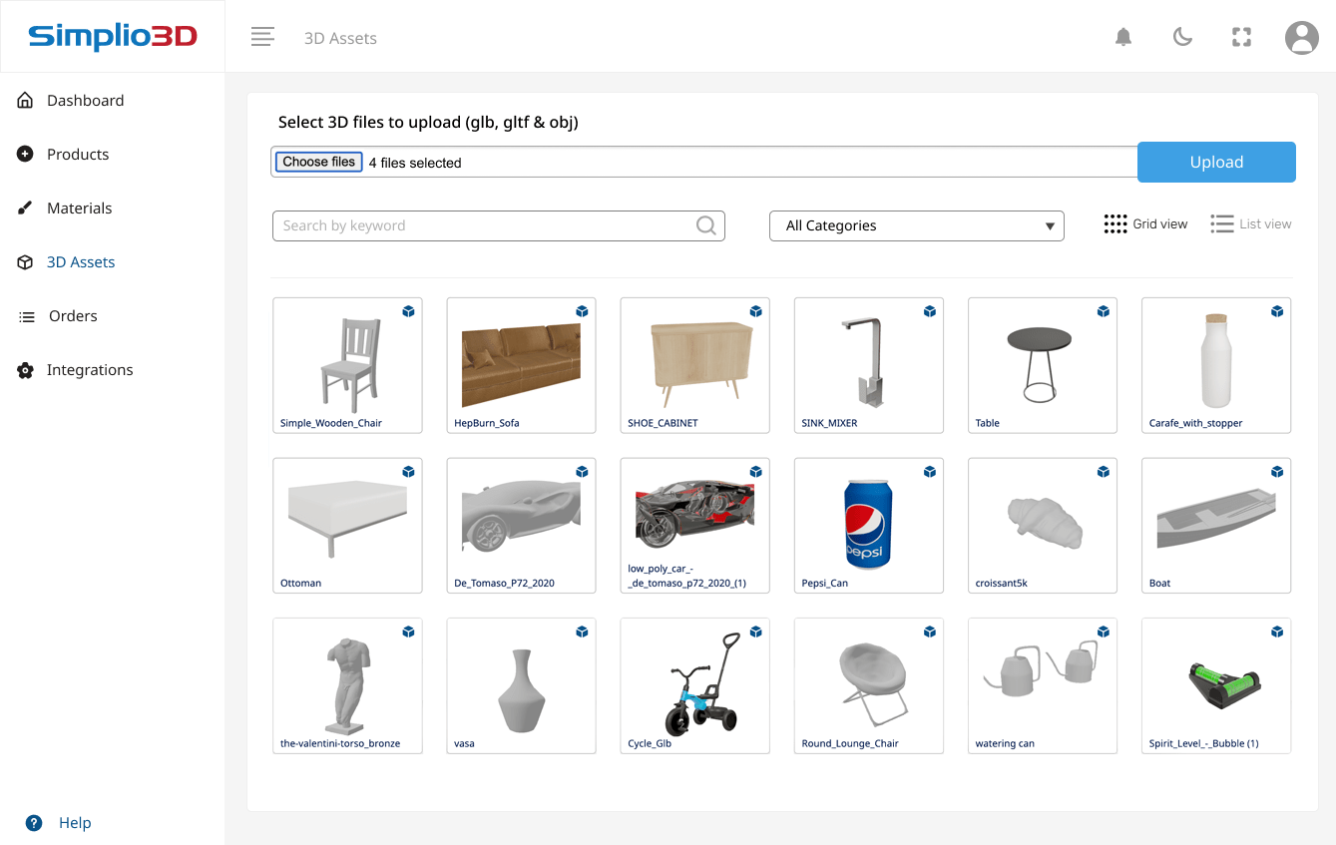Toggle dark mode with the moon icon
The height and width of the screenshot is (845, 1336).
click(x=1182, y=36)
